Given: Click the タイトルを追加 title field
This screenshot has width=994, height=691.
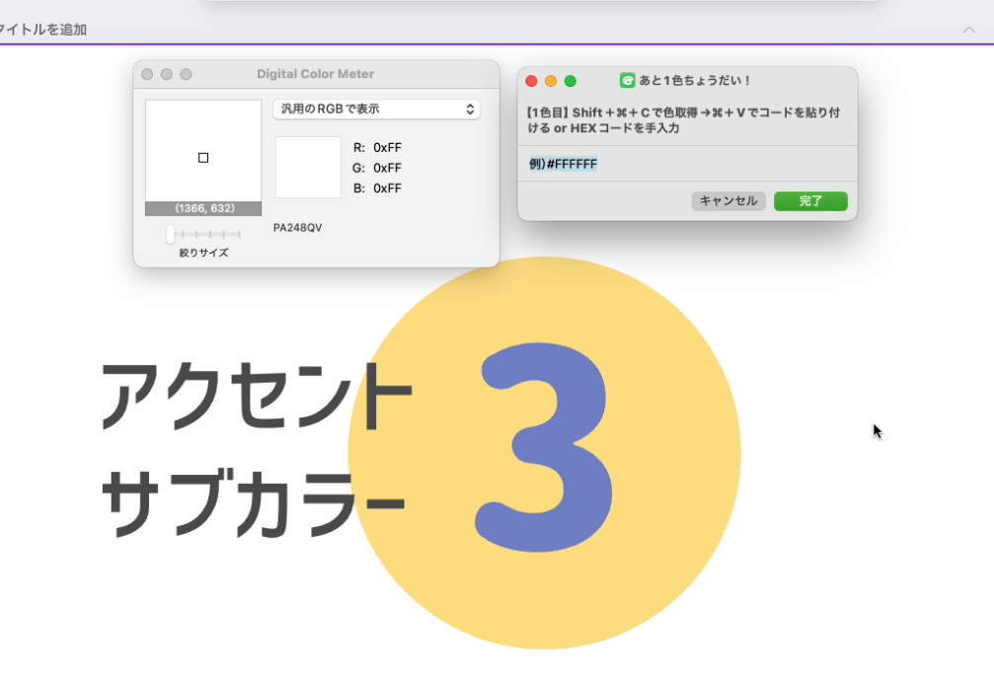Looking at the screenshot, I should (45, 30).
